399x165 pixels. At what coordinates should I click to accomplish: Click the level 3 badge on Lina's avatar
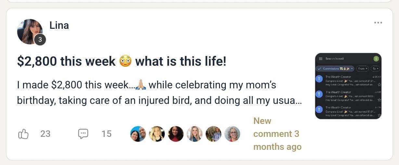40,40
